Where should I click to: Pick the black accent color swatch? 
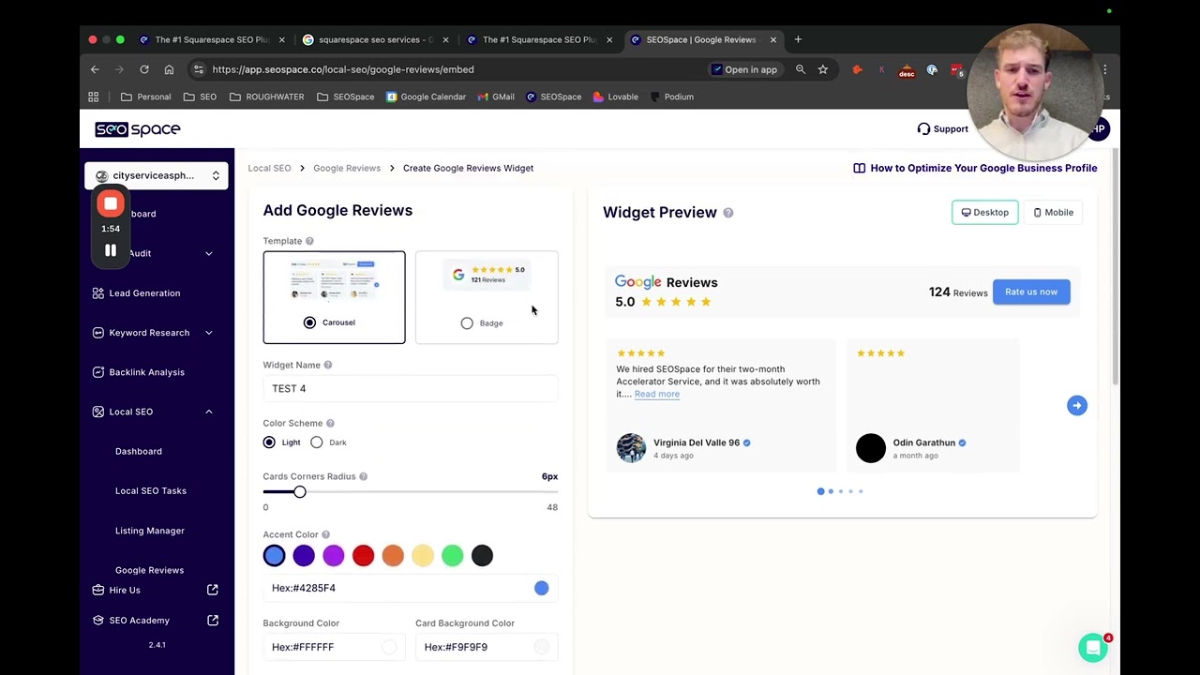(482, 556)
